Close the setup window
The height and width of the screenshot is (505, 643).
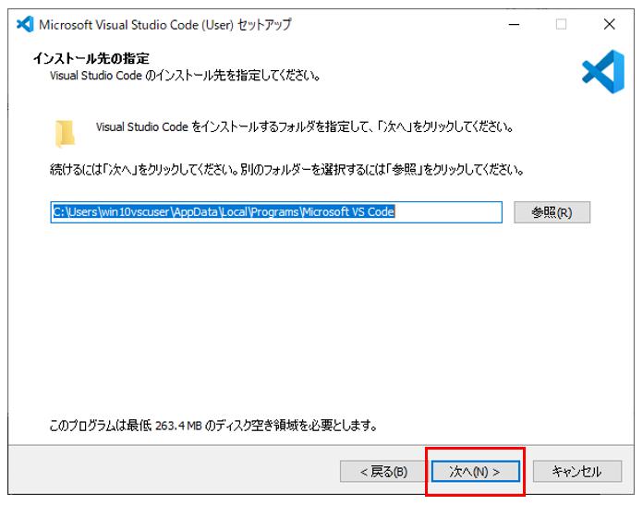pos(610,25)
